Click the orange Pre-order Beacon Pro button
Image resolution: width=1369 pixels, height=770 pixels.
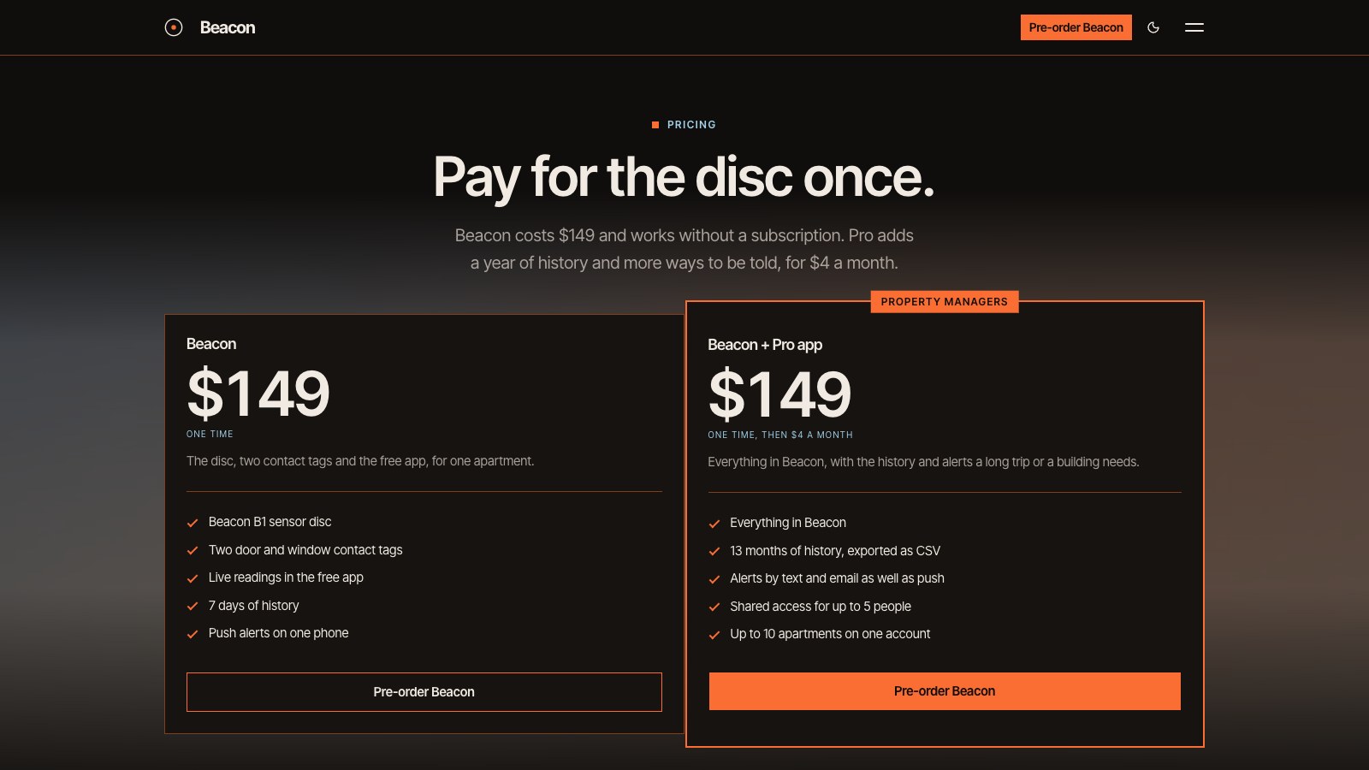point(945,691)
